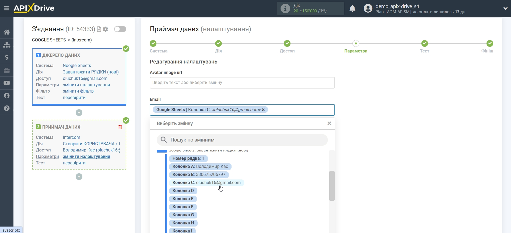Remove Колонка C tag from Email field
Viewport: 511px width, 233px height.
[263, 110]
